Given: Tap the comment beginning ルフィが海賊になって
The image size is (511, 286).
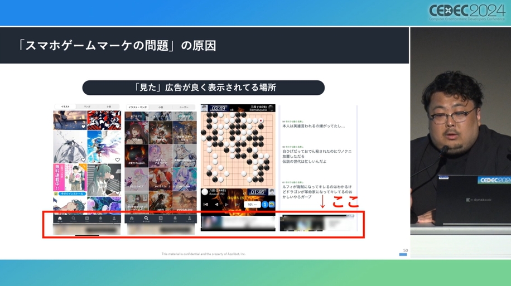Looking at the screenshot, I should (x=317, y=192).
